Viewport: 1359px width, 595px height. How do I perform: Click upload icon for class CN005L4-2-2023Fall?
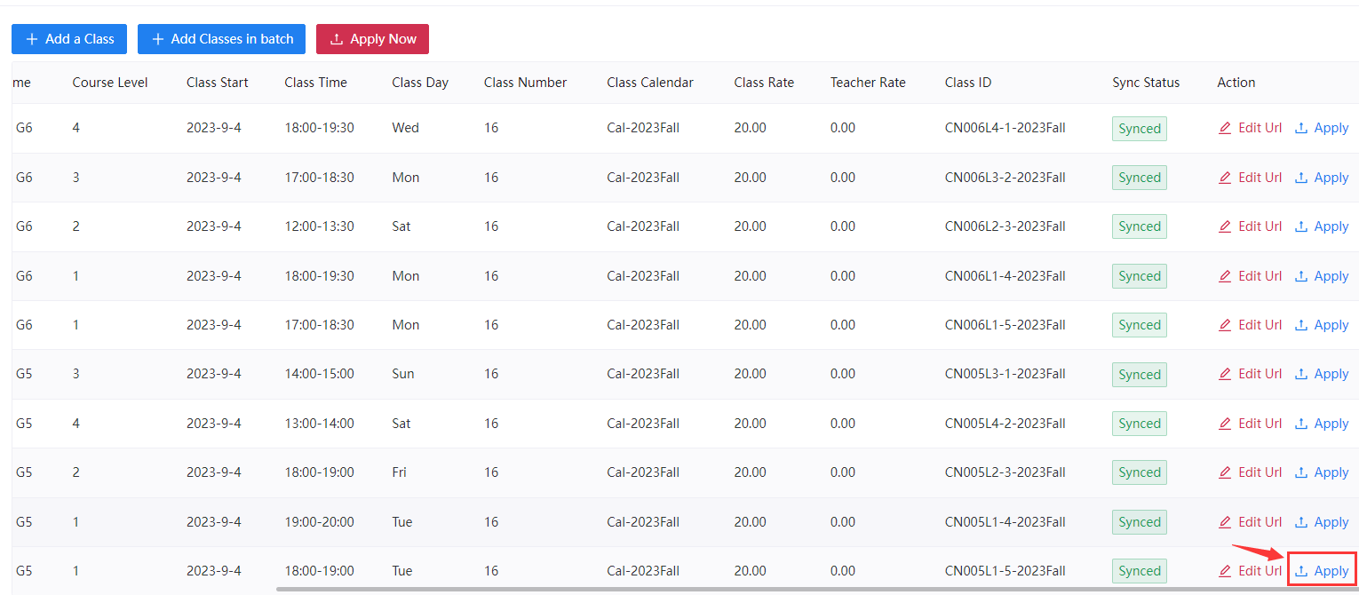click(1301, 424)
